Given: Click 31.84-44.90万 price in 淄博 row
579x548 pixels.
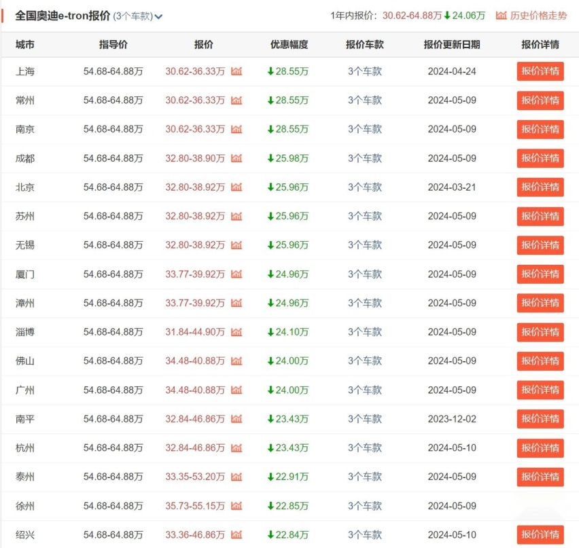Looking at the screenshot, I should pos(195,332).
